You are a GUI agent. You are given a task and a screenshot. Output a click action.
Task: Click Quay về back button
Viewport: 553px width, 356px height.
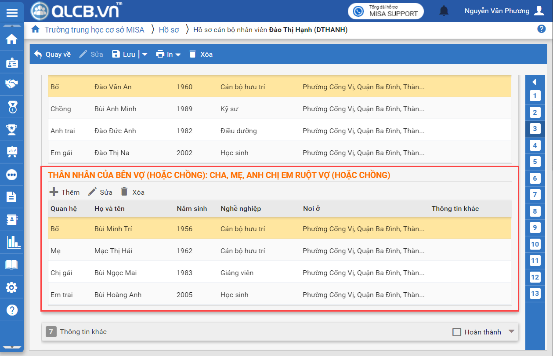click(x=52, y=54)
